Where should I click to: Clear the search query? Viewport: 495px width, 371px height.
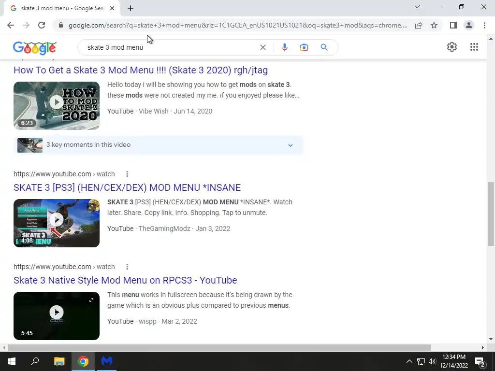point(262,47)
